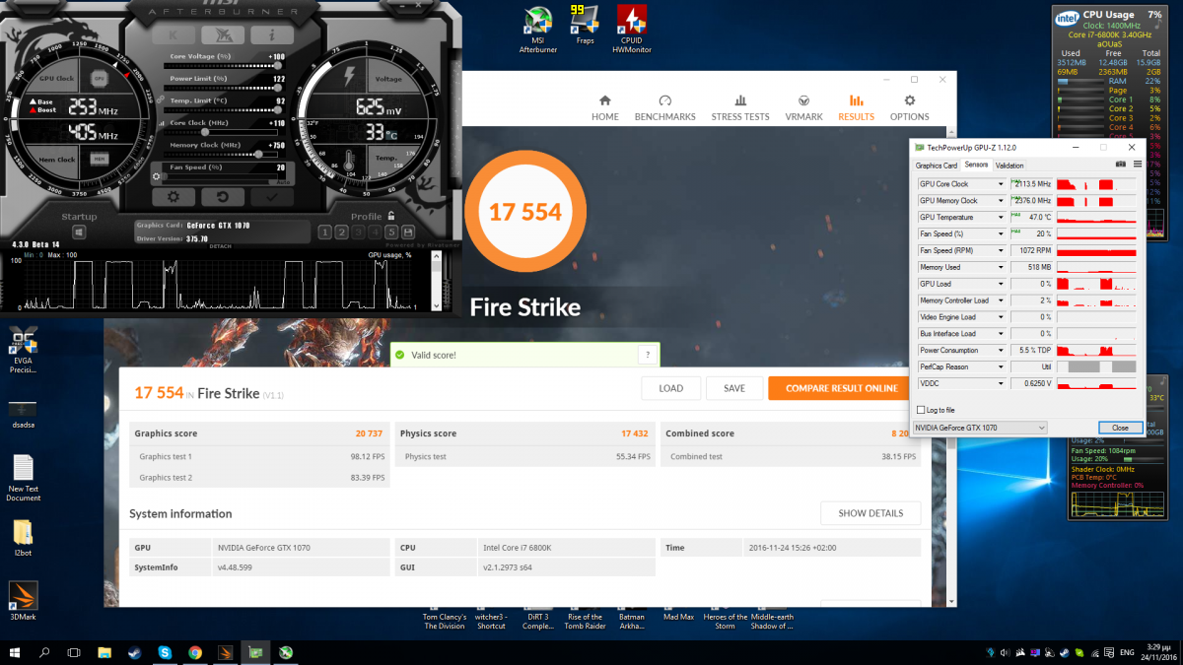
Task: Open Google Chrome from taskbar
Action: [195, 652]
